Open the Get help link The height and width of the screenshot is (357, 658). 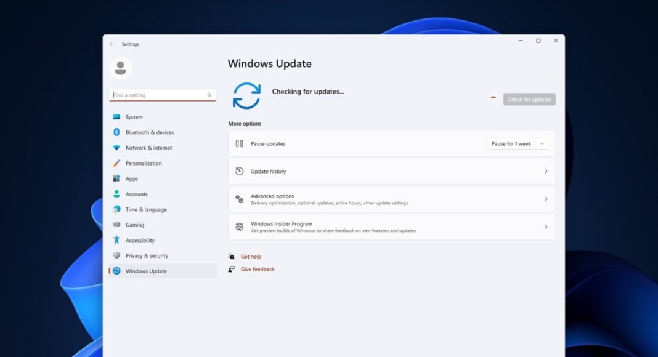pos(251,257)
